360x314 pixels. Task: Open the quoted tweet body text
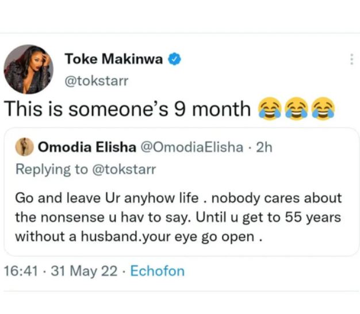[x=177, y=217]
